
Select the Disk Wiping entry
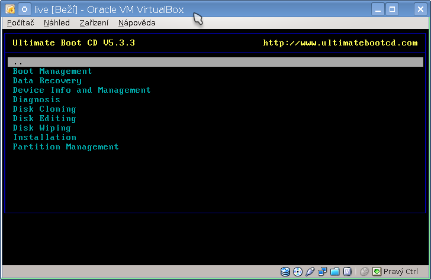tap(41, 128)
